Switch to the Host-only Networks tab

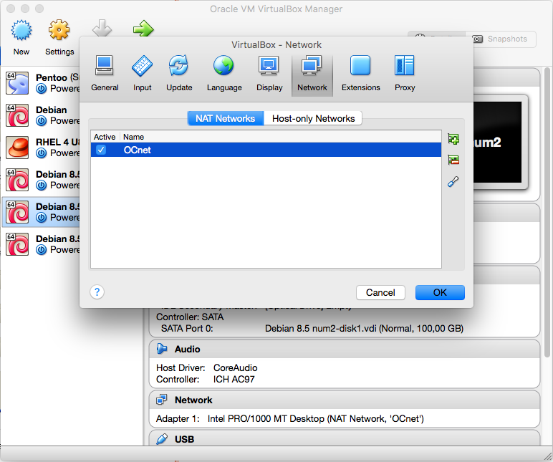click(313, 118)
